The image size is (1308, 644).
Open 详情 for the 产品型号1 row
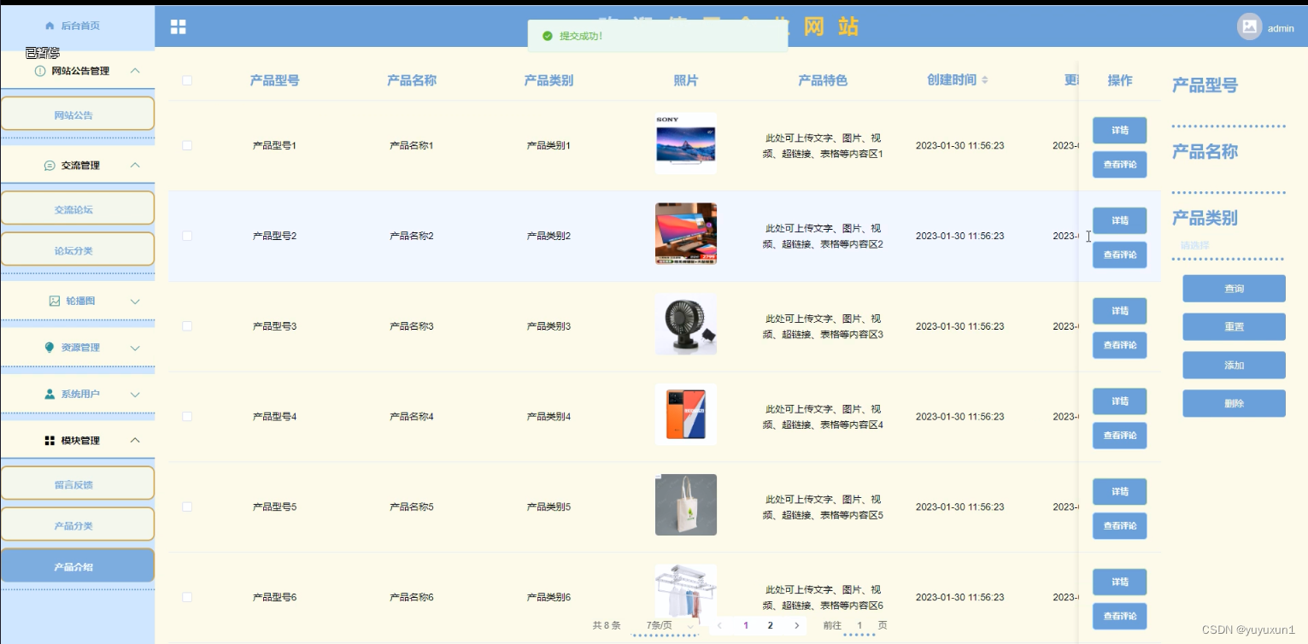(1119, 131)
